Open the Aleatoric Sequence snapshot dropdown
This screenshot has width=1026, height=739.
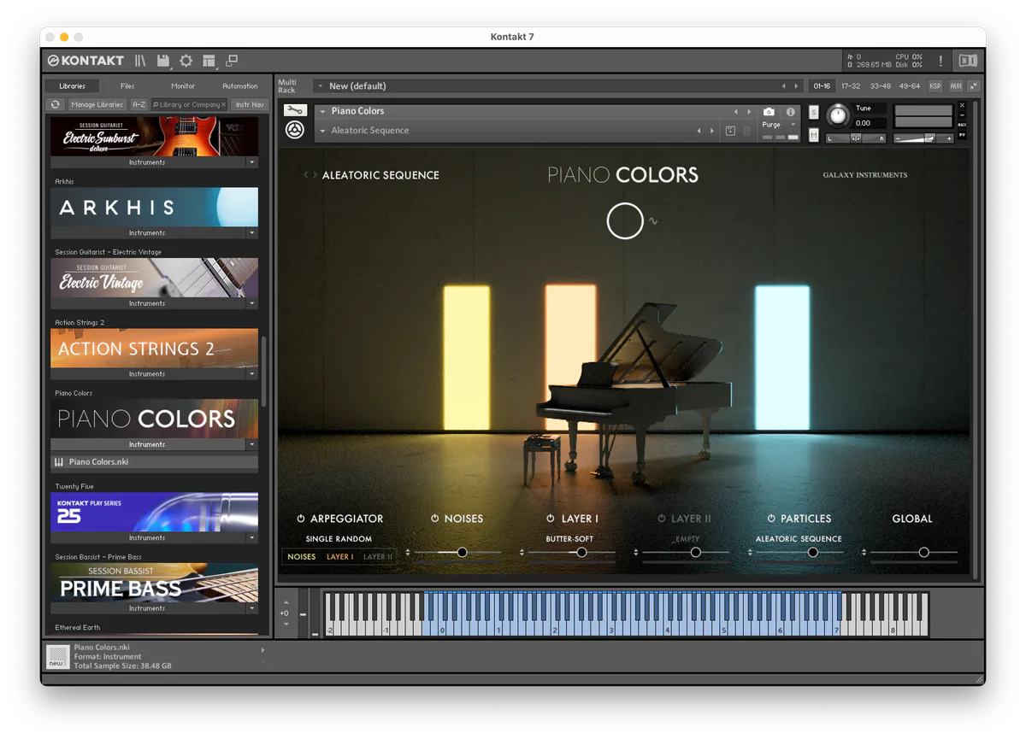(323, 131)
